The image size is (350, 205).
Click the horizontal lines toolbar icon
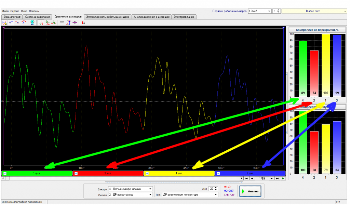point(62,23)
